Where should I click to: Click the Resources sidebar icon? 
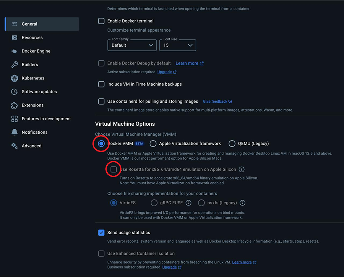coord(15,37)
